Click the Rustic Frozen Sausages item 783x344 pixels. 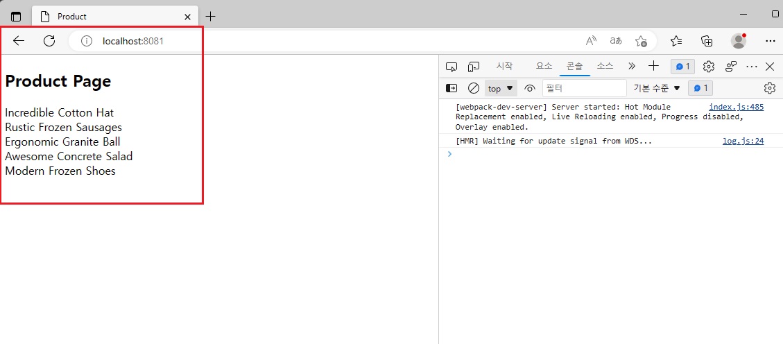63,128
